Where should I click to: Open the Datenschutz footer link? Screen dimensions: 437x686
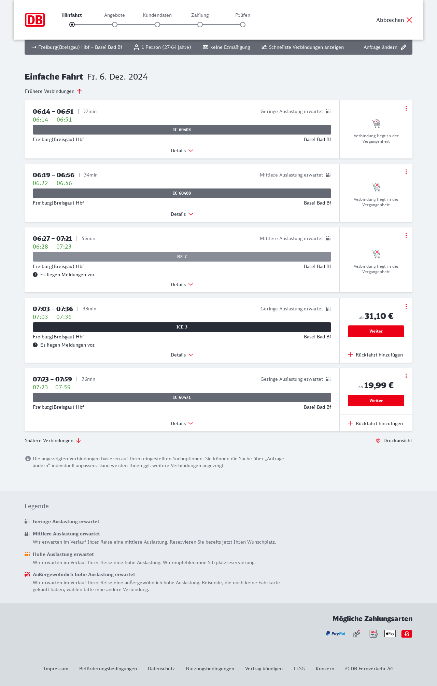pos(161,669)
